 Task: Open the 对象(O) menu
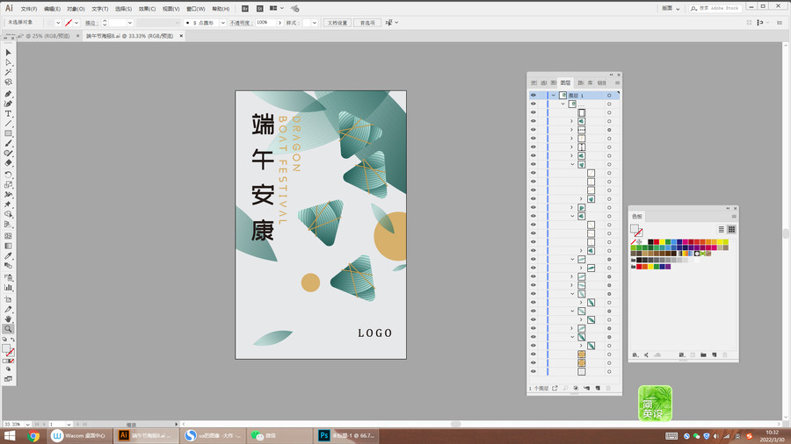coord(76,9)
